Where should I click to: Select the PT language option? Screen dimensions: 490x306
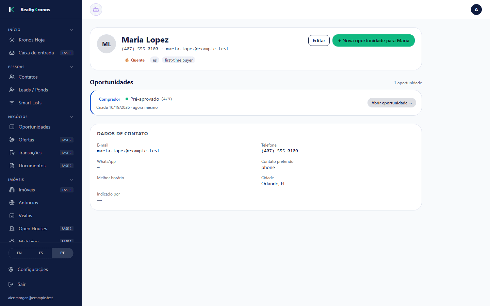tap(62, 253)
